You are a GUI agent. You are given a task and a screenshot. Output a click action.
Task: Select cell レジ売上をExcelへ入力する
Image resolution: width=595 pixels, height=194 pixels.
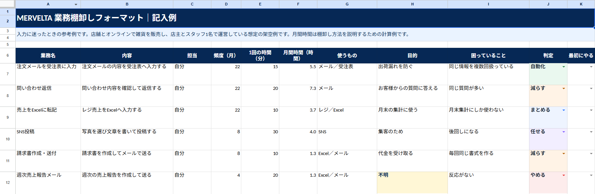(x=127, y=117)
